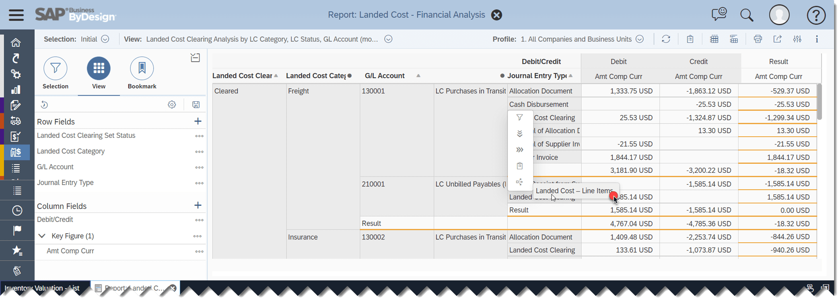Open the delivery truck sidebar icon
The height and width of the screenshot is (302, 840).
tap(16, 121)
